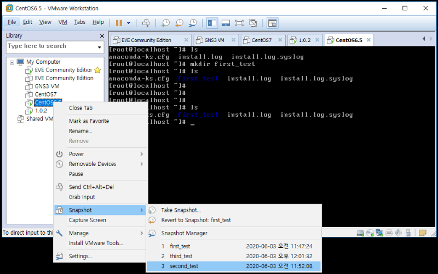Close the GNS3 VM tab
This screenshot has height=274, width=438.
coord(234,40)
